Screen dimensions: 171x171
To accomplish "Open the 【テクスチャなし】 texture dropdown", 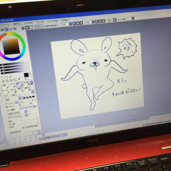I will pos(27,115).
